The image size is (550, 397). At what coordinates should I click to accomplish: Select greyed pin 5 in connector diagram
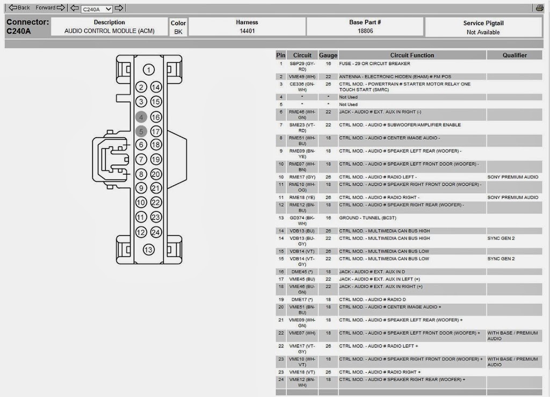click(141, 132)
